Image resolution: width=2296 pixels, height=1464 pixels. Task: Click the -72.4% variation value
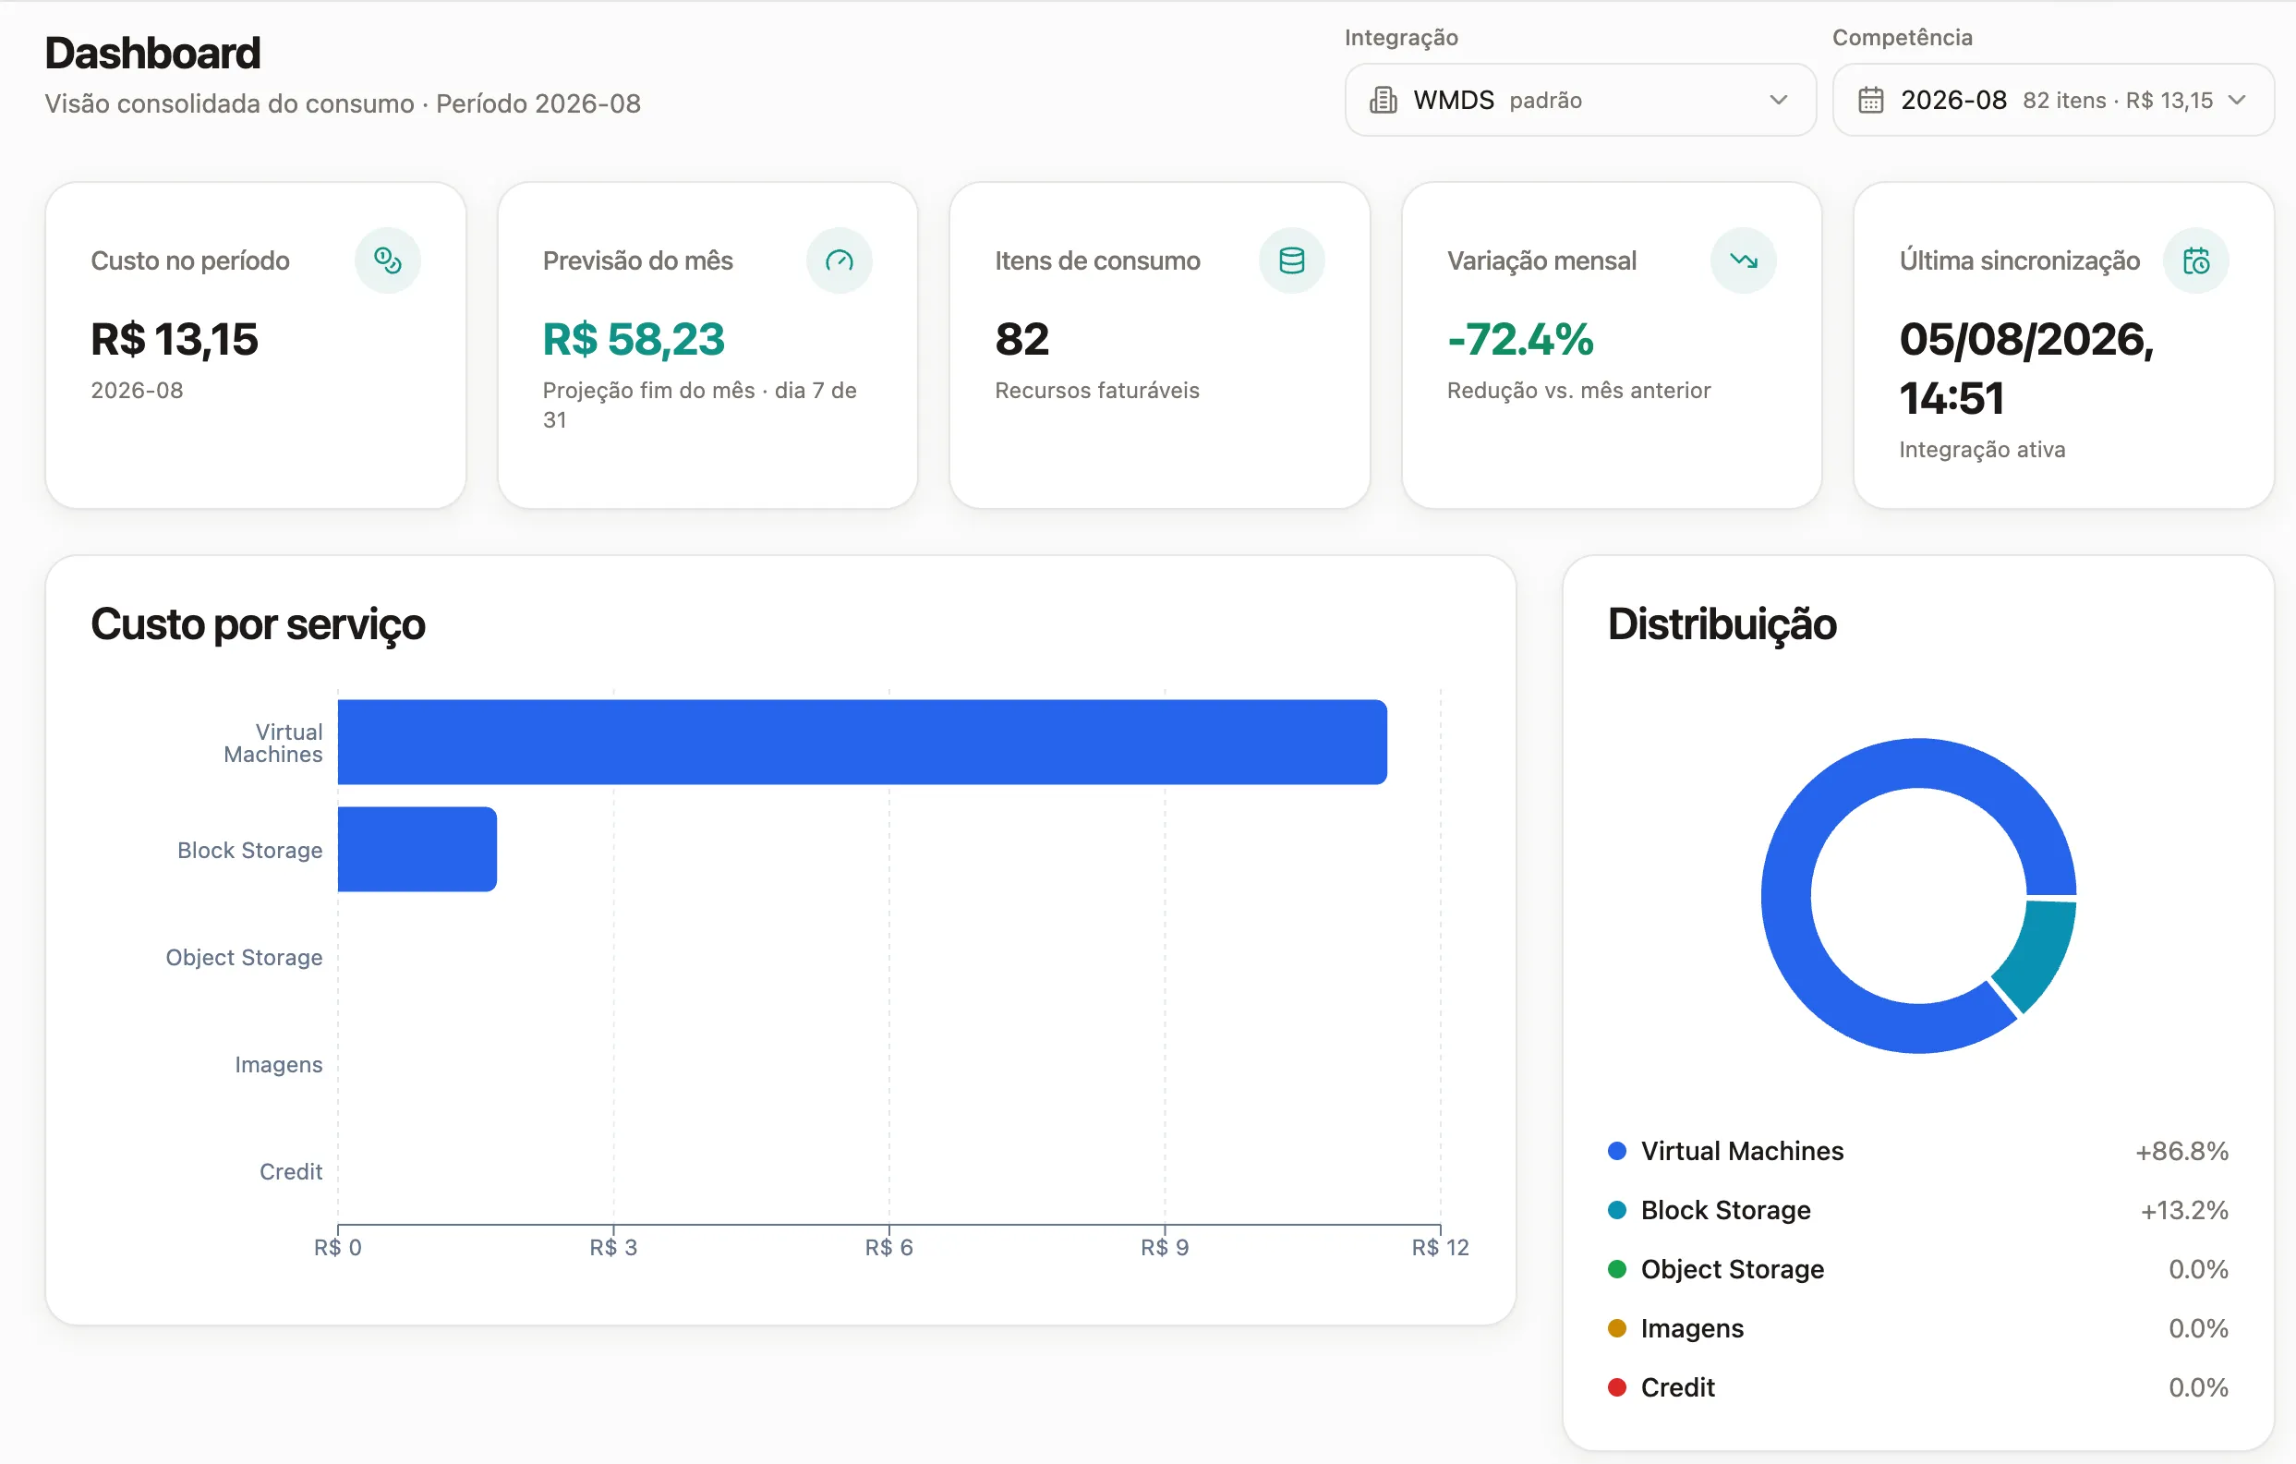(1520, 340)
